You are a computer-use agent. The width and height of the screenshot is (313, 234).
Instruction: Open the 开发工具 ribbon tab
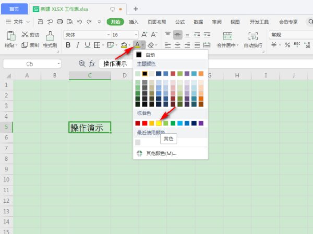[259, 22]
